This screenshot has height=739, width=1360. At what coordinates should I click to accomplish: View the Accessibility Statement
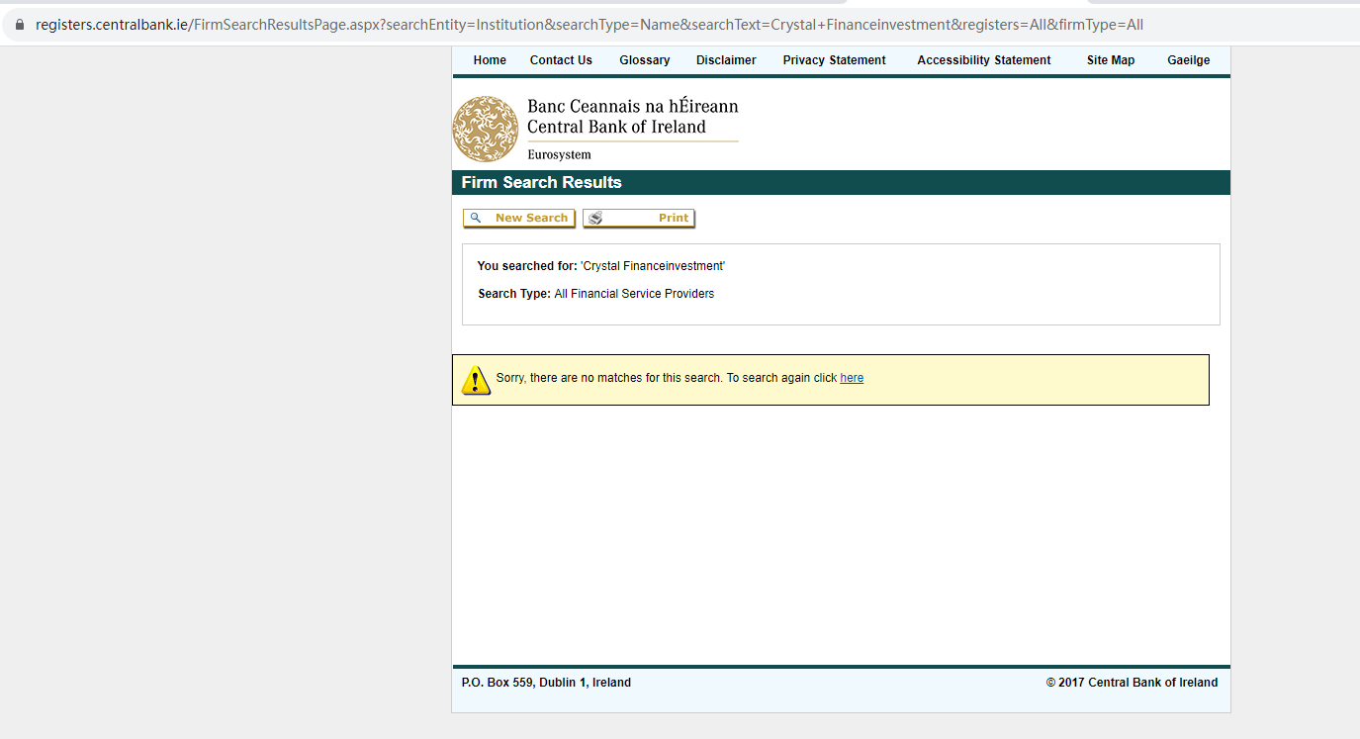coord(983,60)
